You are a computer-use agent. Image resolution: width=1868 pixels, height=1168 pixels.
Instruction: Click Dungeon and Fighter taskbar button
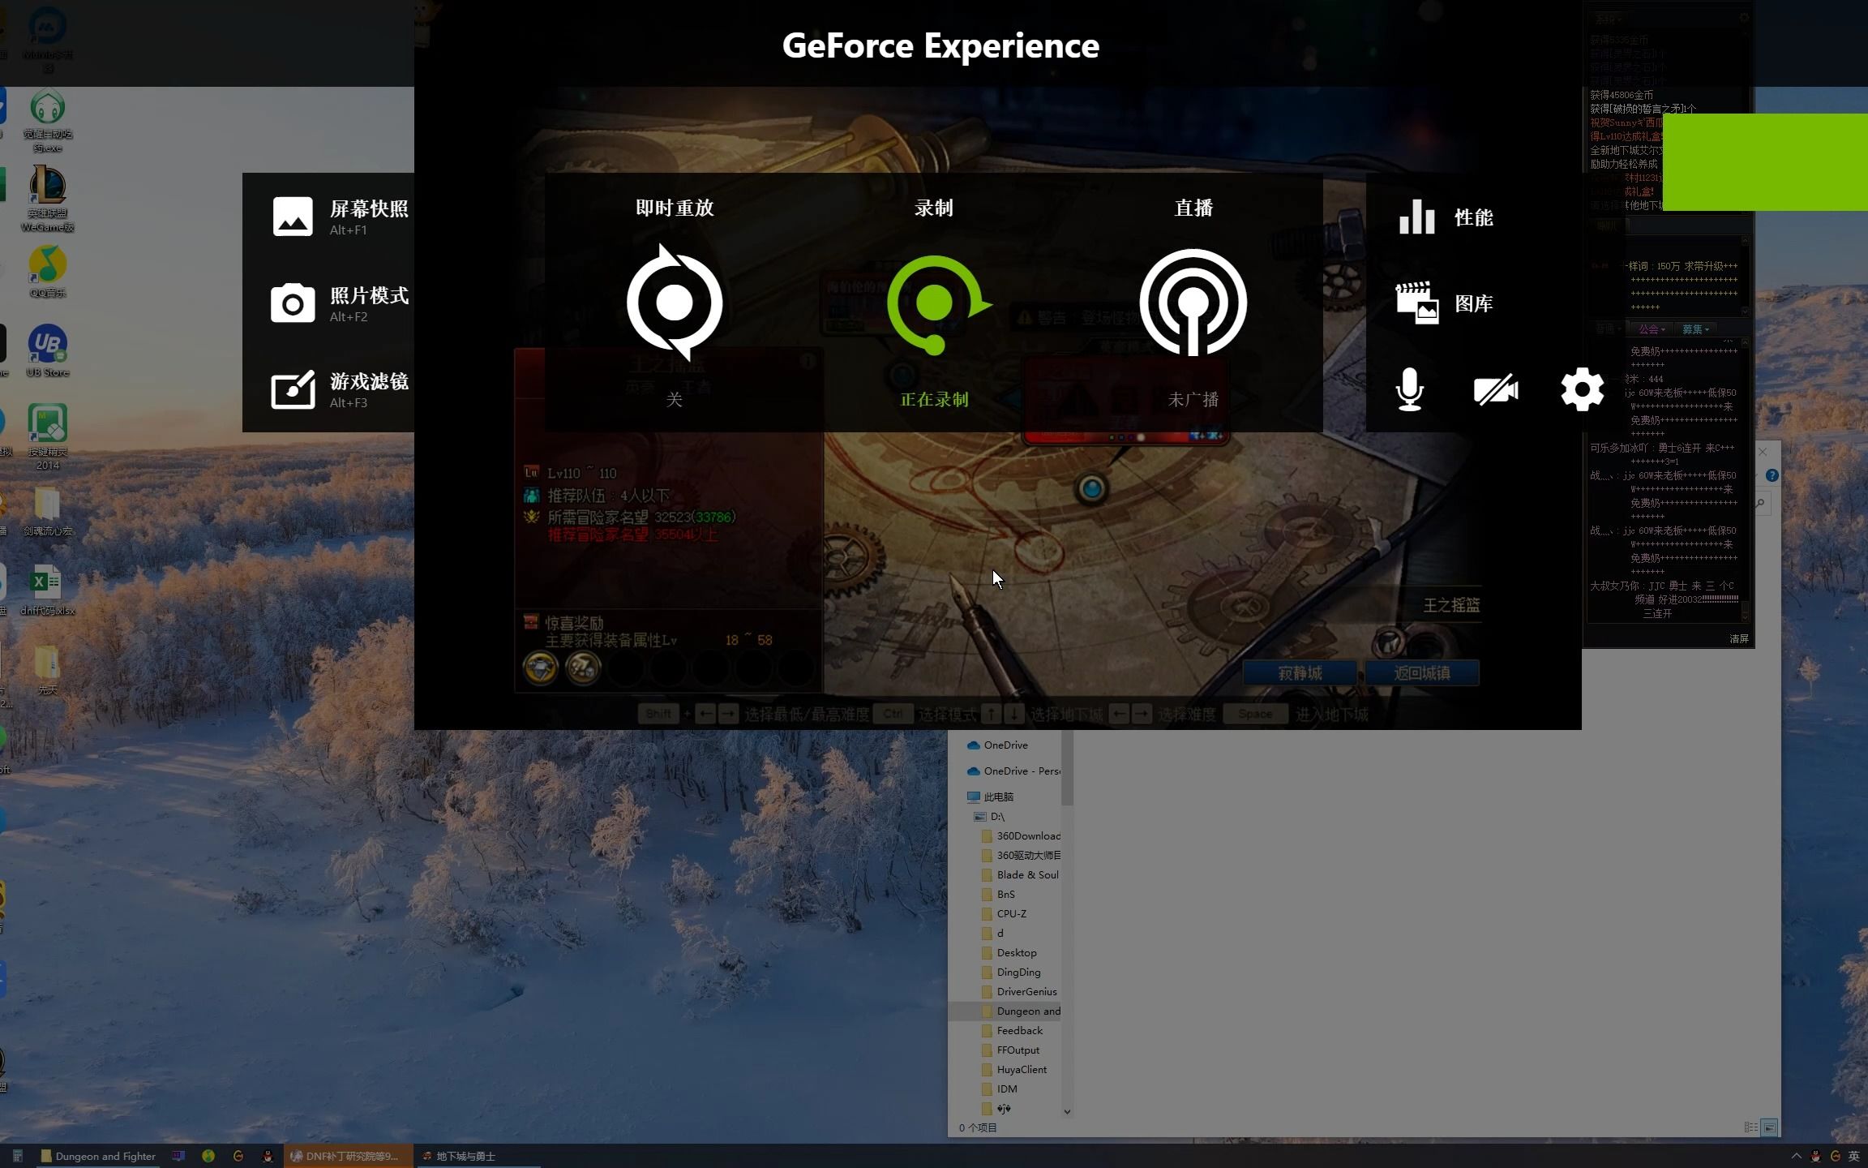pyautogui.click(x=98, y=1156)
